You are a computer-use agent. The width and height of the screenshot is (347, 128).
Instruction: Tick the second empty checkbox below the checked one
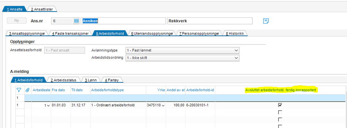click(x=280, y=120)
